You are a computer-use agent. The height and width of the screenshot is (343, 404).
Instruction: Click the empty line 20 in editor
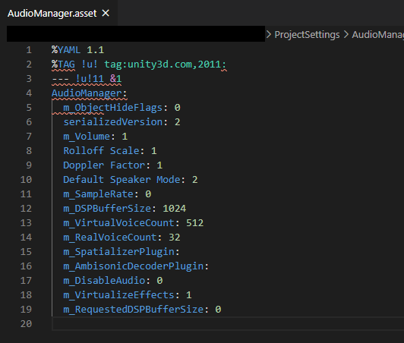click(x=228, y=324)
